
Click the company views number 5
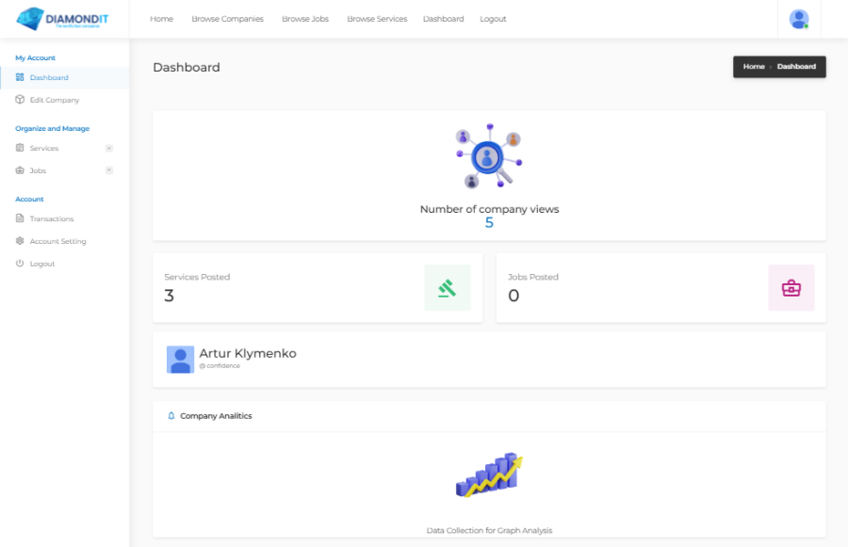coord(488,222)
